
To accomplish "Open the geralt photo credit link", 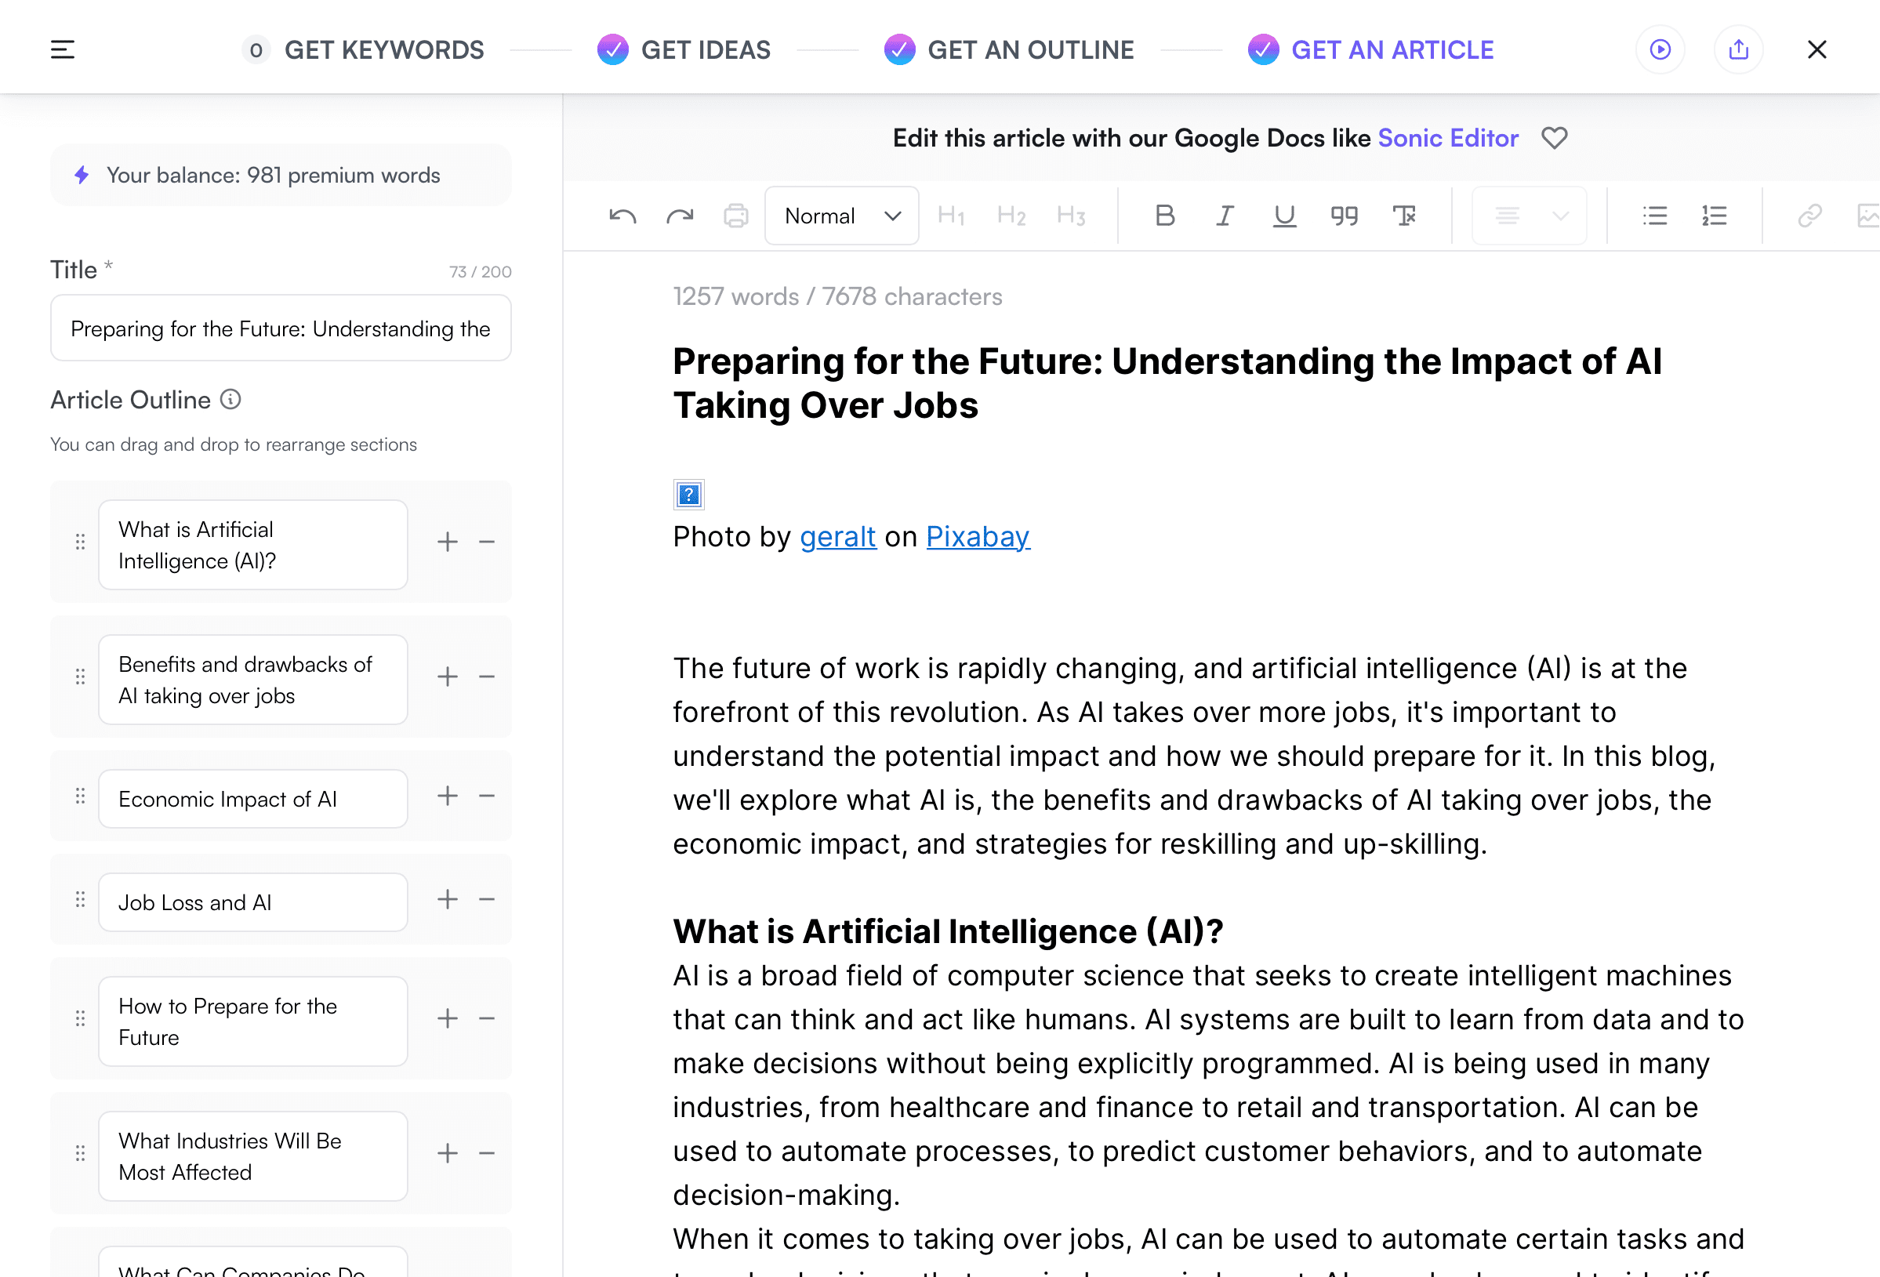I will [x=837, y=536].
